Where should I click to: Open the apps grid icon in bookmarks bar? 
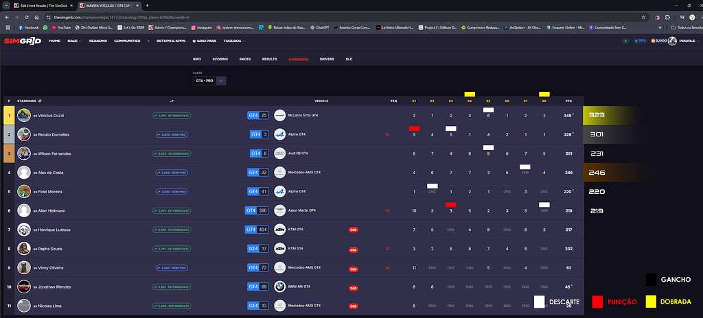pyautogui.click(x=8, y=27)
